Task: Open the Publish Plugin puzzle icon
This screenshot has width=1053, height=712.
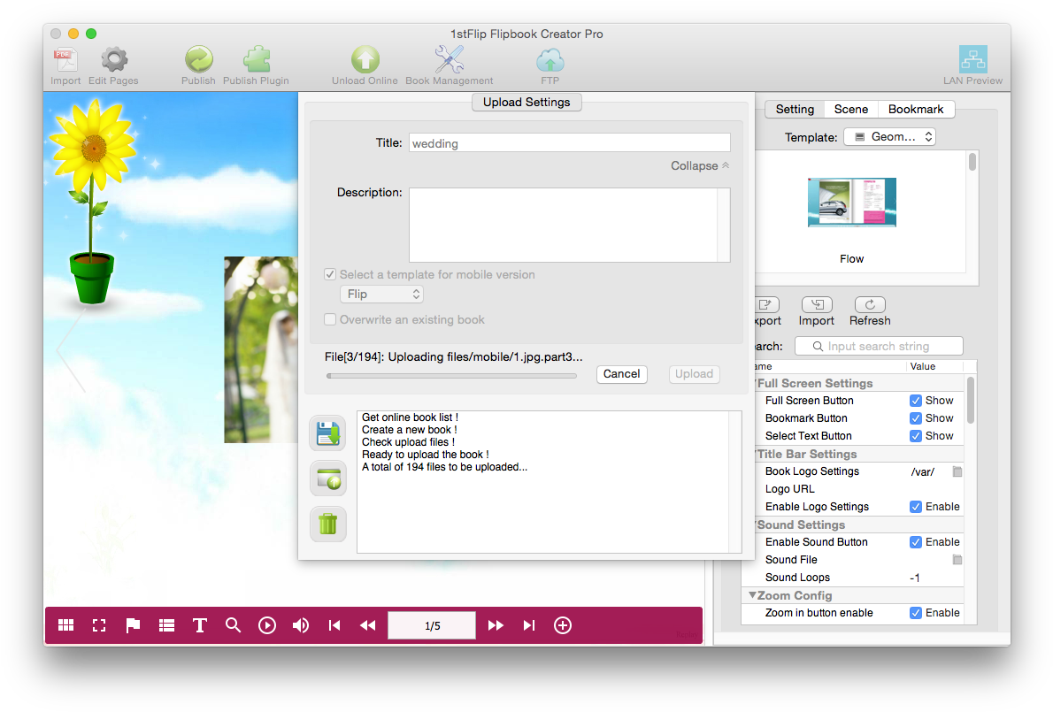Action: 257,59
